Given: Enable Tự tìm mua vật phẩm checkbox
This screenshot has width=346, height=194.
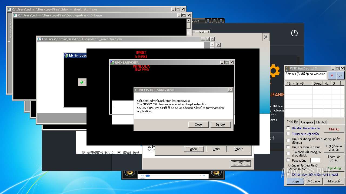Looking at the screenshot, I should [x=288, y=134].
